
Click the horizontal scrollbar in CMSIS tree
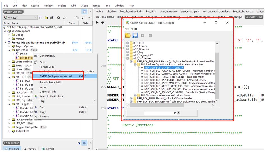(x=169, y=105)
